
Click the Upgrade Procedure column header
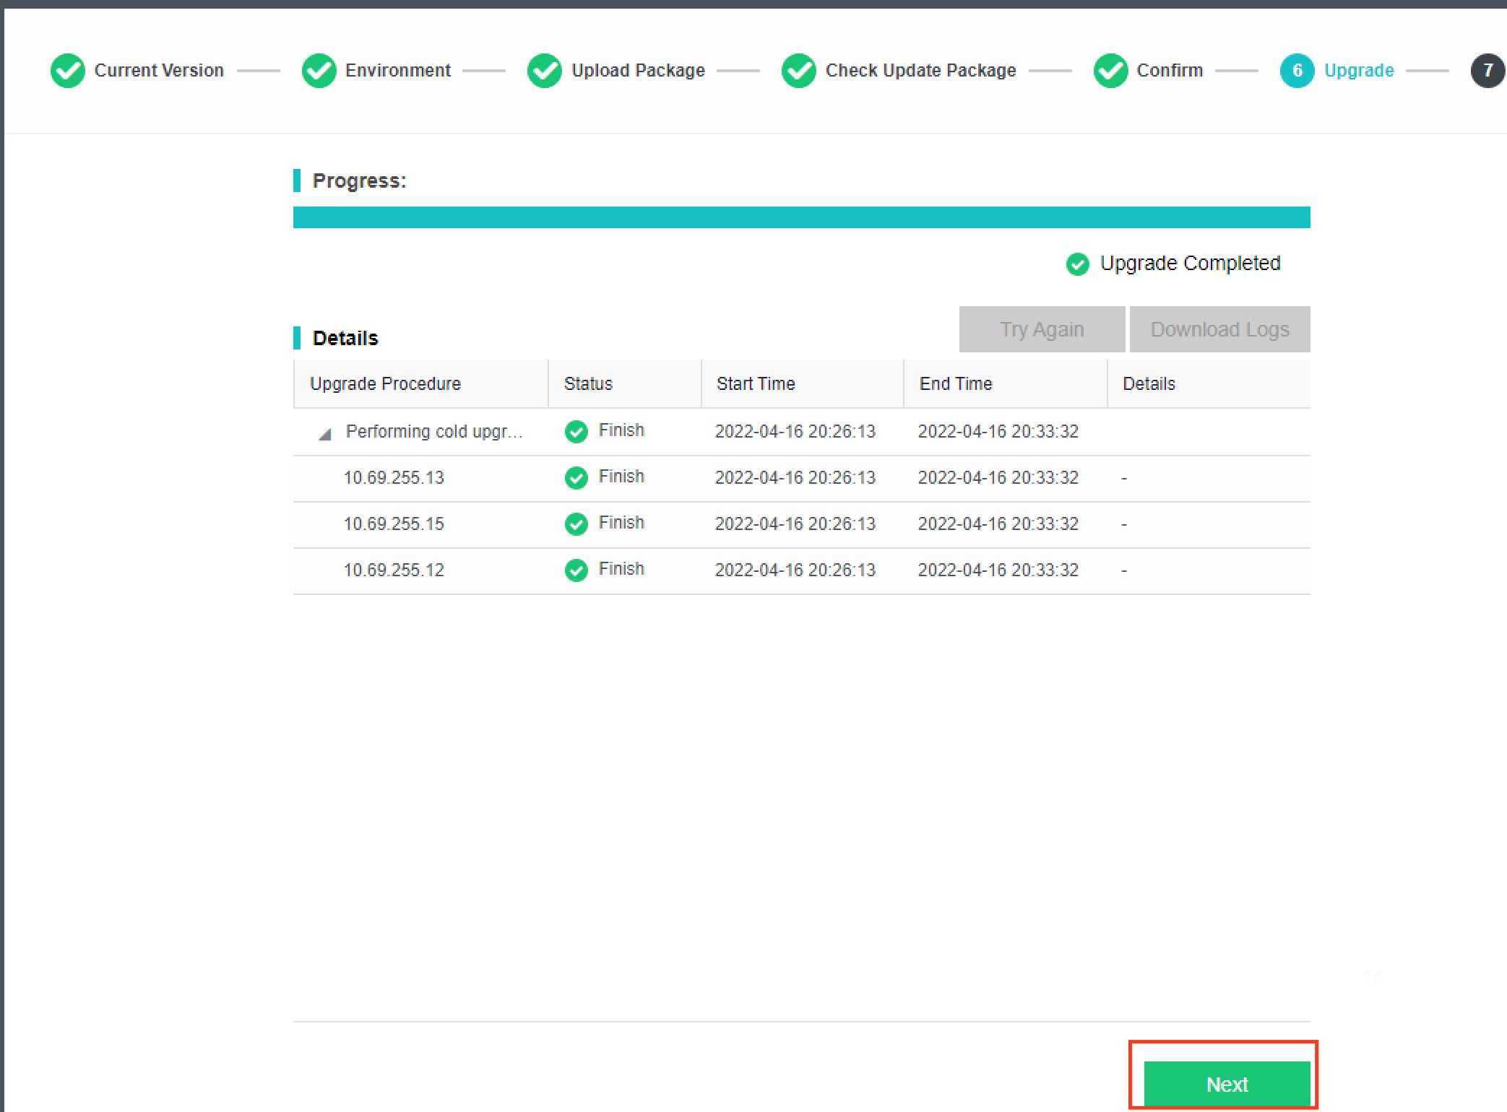point(420,383)
